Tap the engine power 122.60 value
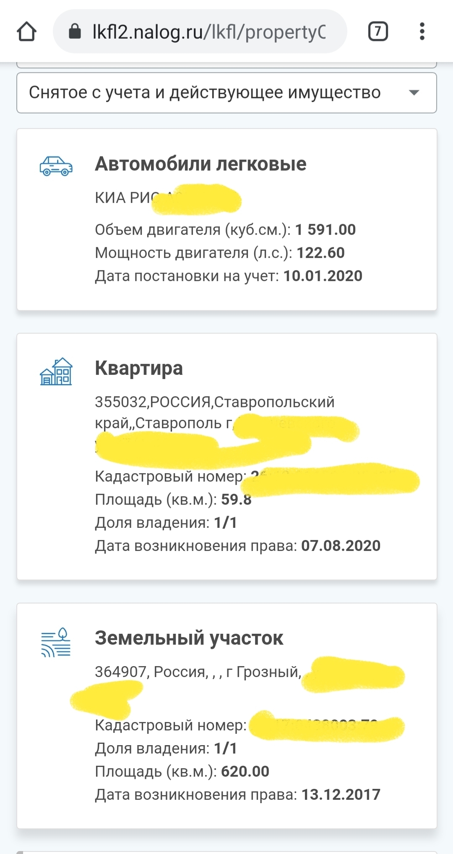The width and height of the screenshot is (453, 854). pos(320,253)
